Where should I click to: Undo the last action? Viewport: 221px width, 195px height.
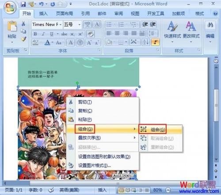click(41, 4)
